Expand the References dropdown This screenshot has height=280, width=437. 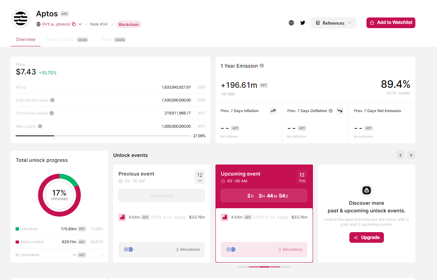[333, 23]
